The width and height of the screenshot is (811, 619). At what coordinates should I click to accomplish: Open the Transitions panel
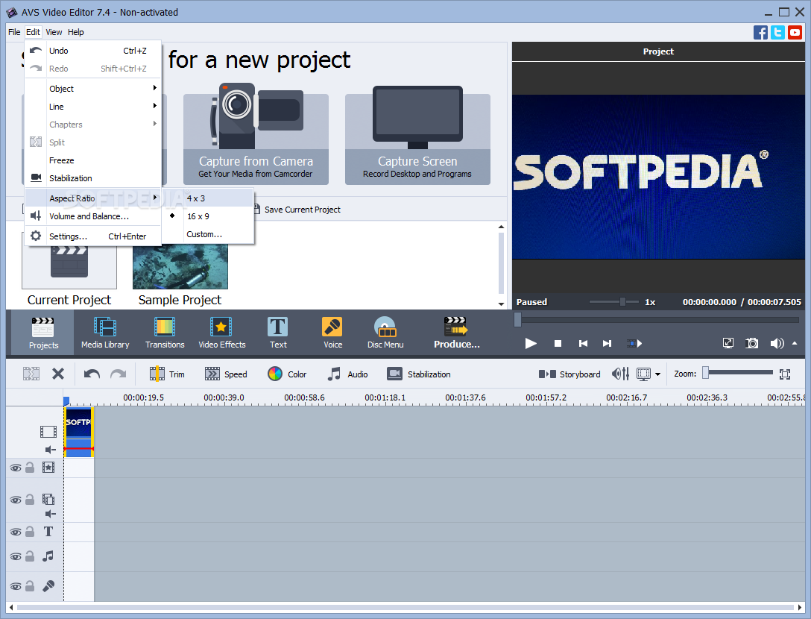click(x=165, y=333)
